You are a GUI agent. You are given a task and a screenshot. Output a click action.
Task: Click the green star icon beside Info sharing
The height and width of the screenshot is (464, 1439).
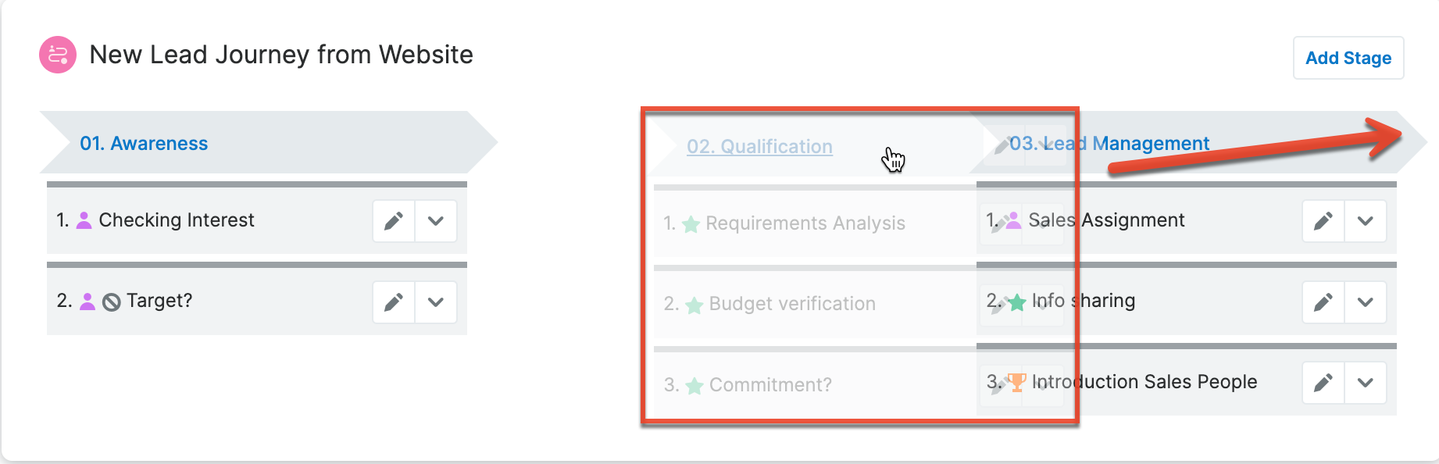point(1016,302)
